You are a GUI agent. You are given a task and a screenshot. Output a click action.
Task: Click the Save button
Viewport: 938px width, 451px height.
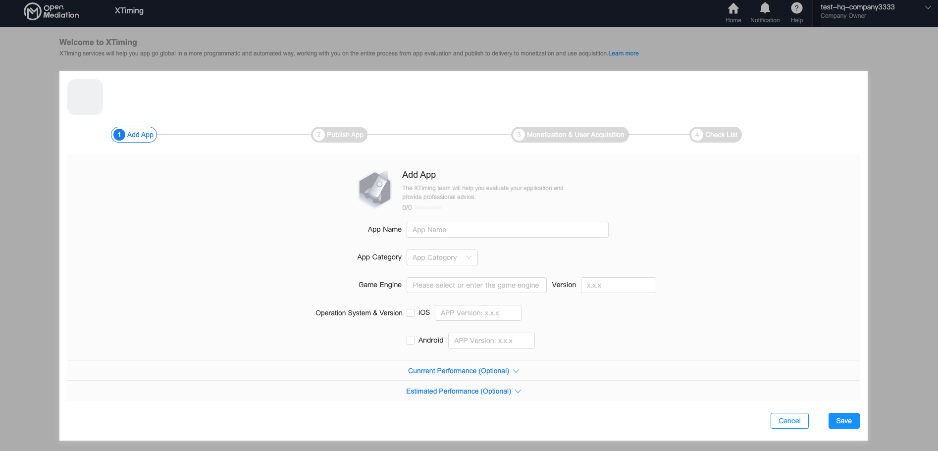(x=844, y=421)
